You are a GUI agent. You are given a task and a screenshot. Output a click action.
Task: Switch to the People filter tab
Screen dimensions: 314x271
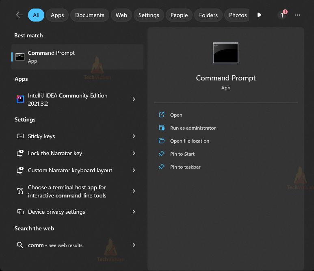click(179, 15)
